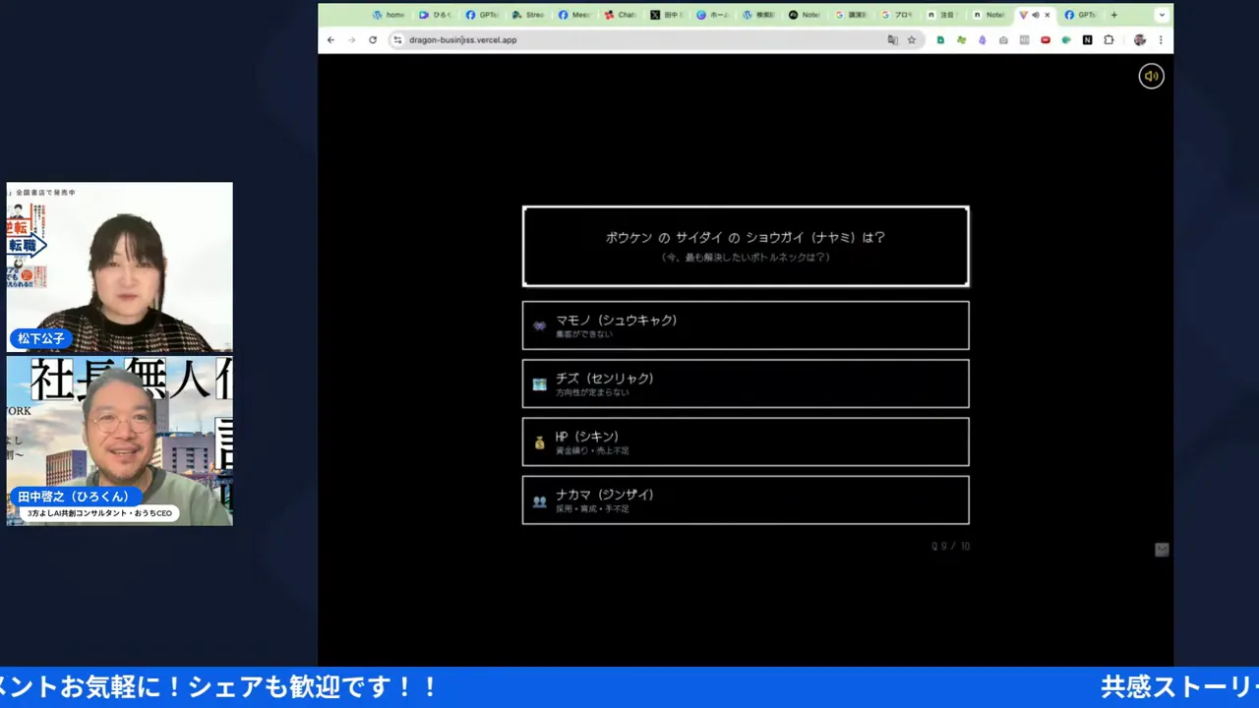Open the tab list chevron at tab strip end

tap(1162, 15)
